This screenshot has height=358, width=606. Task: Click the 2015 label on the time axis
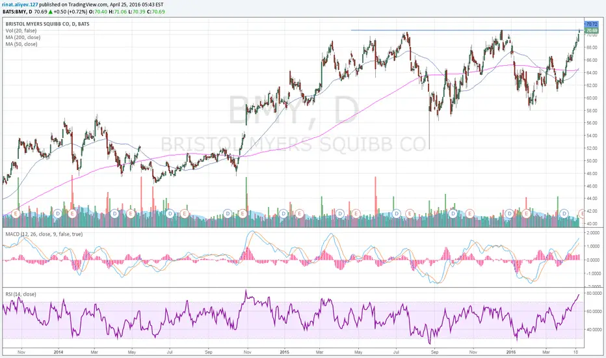tap(284, 352)
